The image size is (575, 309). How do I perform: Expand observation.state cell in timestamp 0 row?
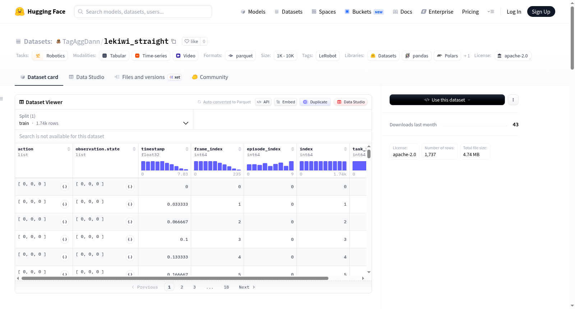[130, 187]
